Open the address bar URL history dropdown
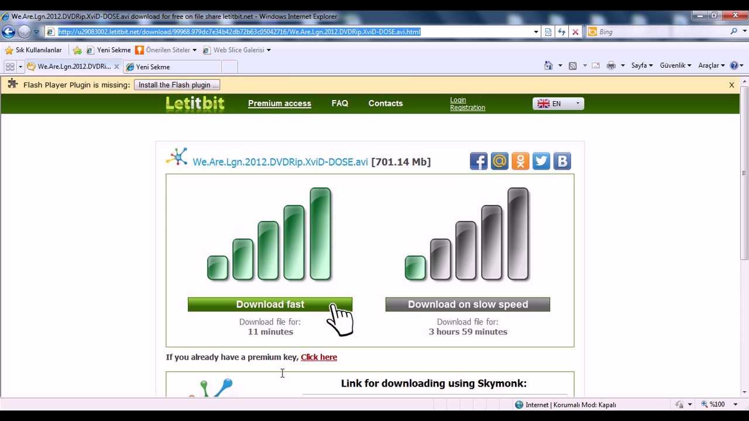 tap(536, 32)
